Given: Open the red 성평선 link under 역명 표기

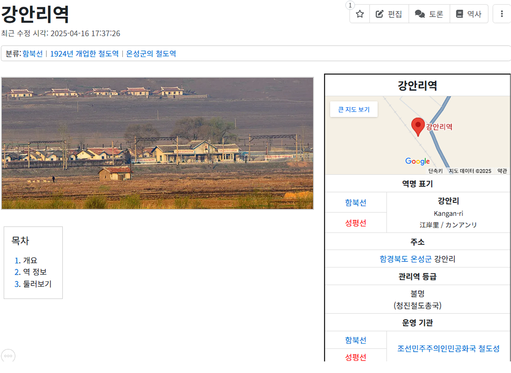Looking at the screenshot, I should click(x=356, y=223).
